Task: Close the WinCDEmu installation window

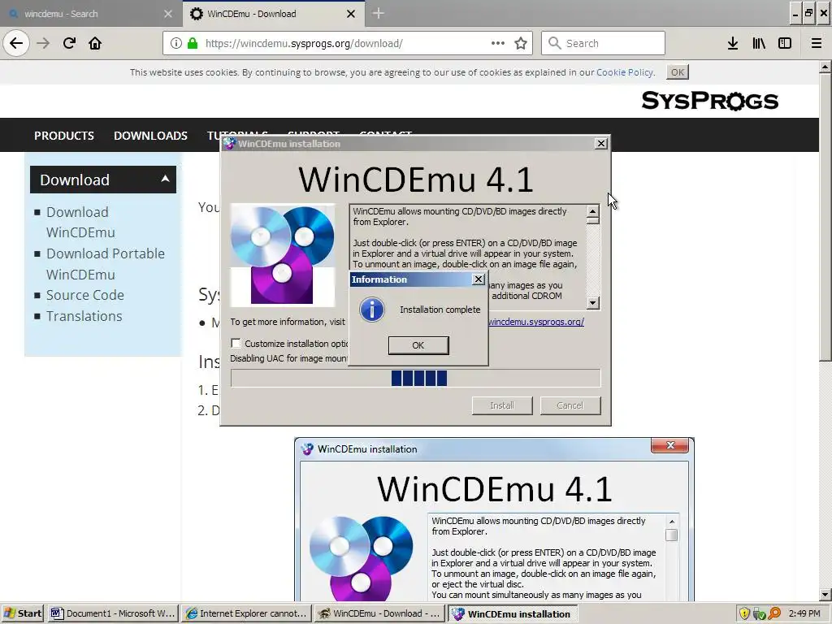Action: (x=600, y=143)
